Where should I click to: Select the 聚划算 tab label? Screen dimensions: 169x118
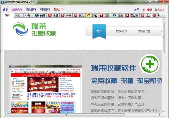134,16
